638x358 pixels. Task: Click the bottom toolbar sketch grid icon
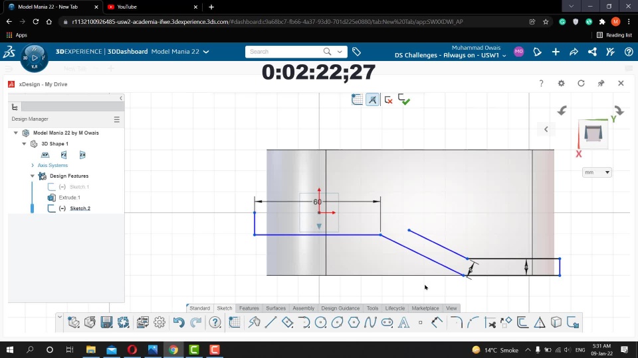pos(235,322)
